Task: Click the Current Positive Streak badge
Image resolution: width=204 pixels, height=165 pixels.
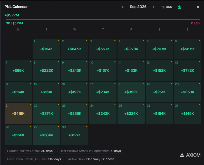Action: click(30, 151)
